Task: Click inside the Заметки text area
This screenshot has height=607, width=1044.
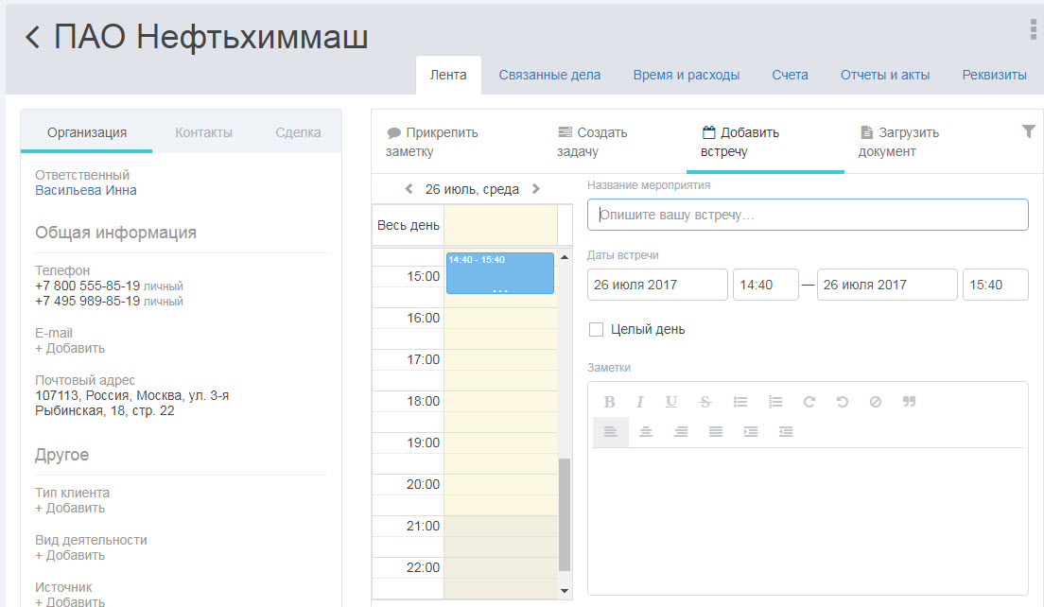Action: (x=808, y=519)
